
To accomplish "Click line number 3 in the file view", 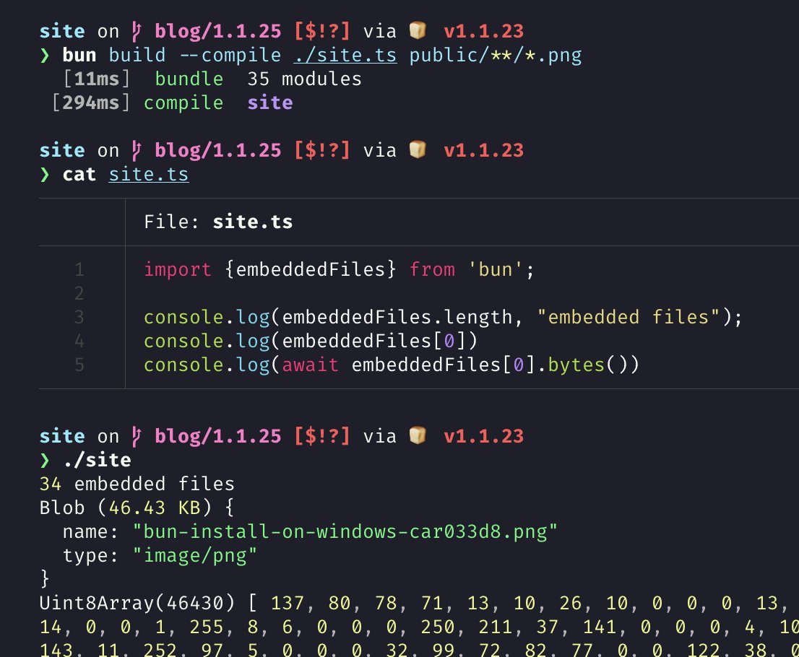I will click(79, 317).
